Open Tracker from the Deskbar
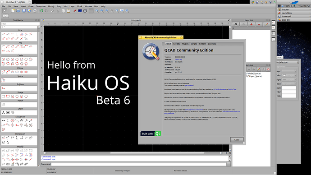This screenshot has width=311, height=175. (x=293, y=9)
